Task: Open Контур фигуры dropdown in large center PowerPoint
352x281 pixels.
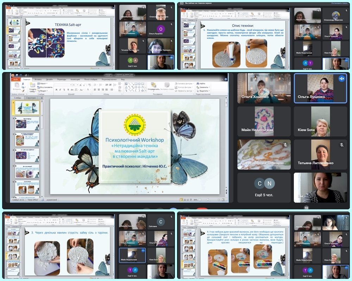Action: pos(183,87)
